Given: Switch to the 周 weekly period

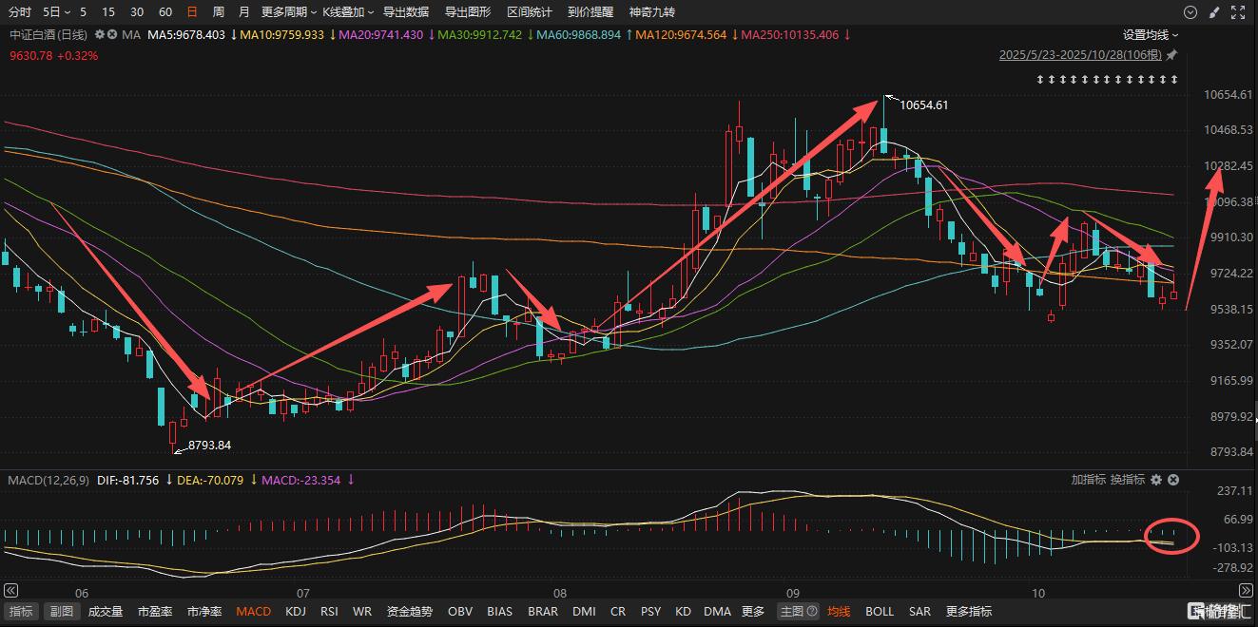Looking at the screenshot, I should tap(219, 12).
